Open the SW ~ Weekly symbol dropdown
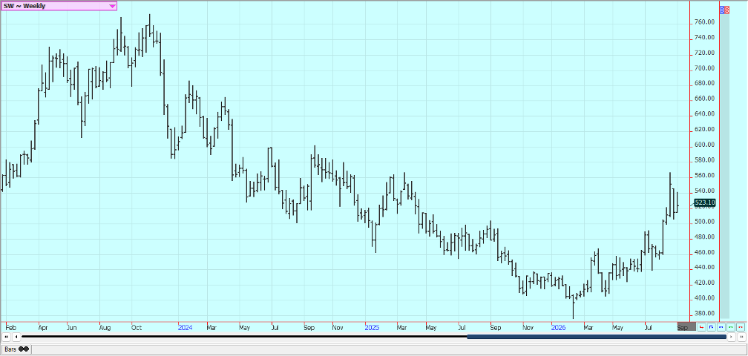The image size is (748, 356). [59, 6]
